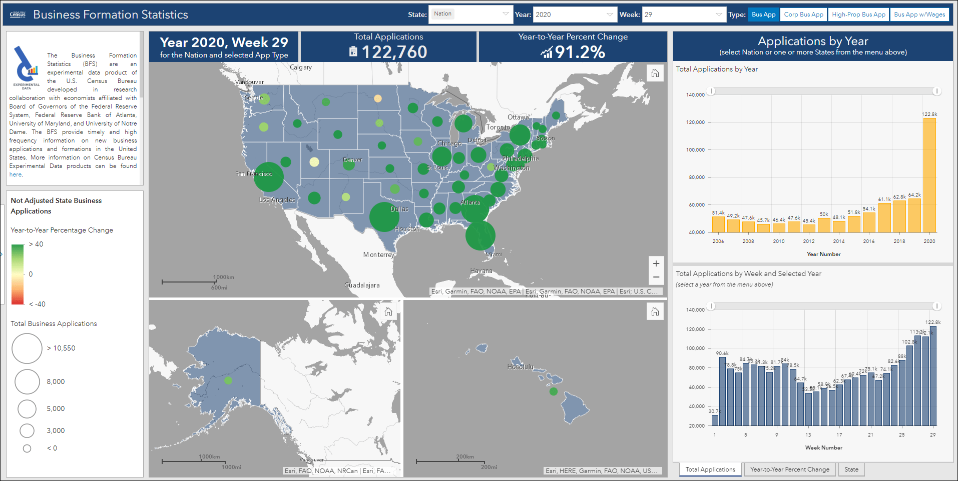Select the High-Prop Bus App type
Image resolution: width=958 pixels, height=481 pixels.
(858, 14)
